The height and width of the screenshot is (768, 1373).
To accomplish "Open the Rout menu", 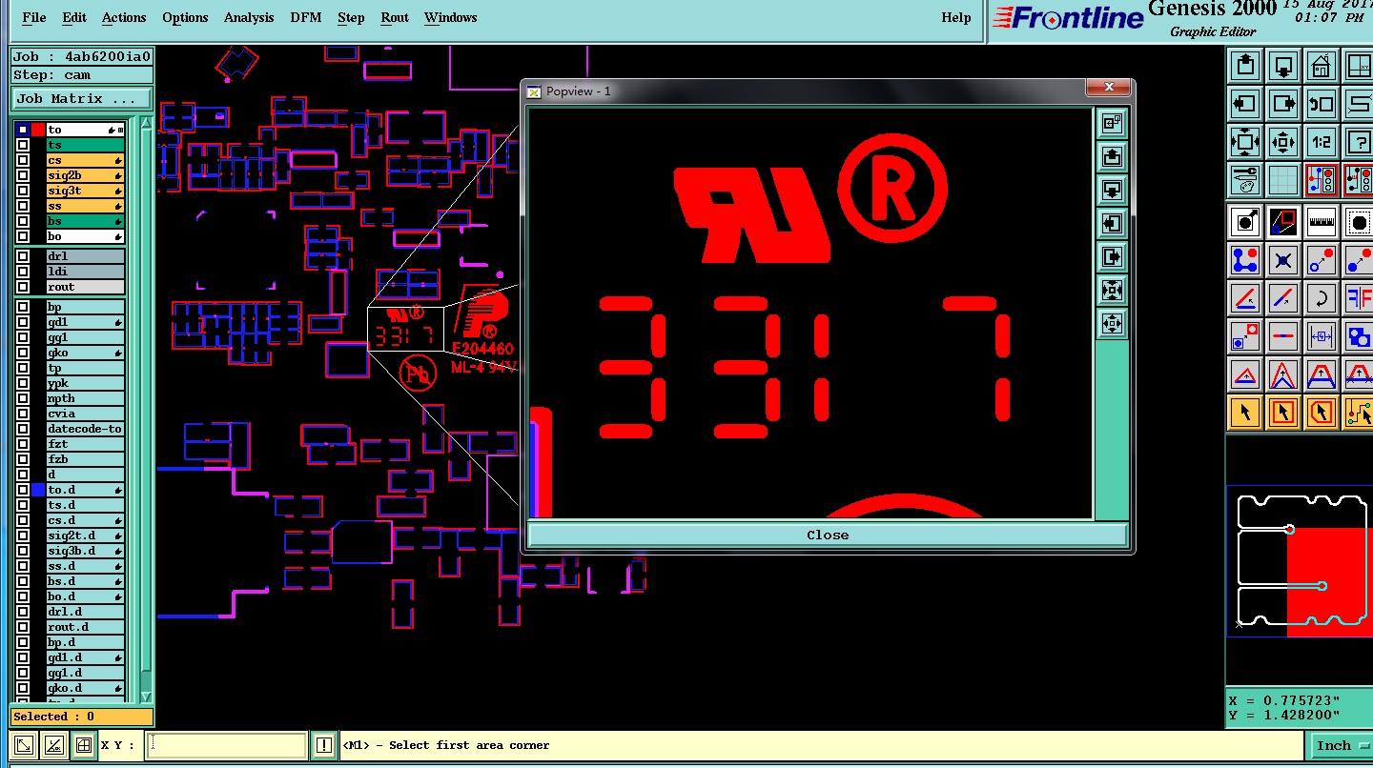I will pyautogui.click(x=395, y=17).
